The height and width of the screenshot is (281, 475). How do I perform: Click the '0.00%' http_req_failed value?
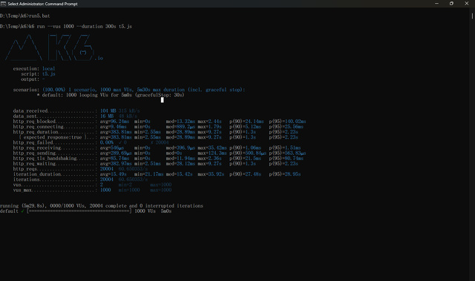click(x=107, y=142)
